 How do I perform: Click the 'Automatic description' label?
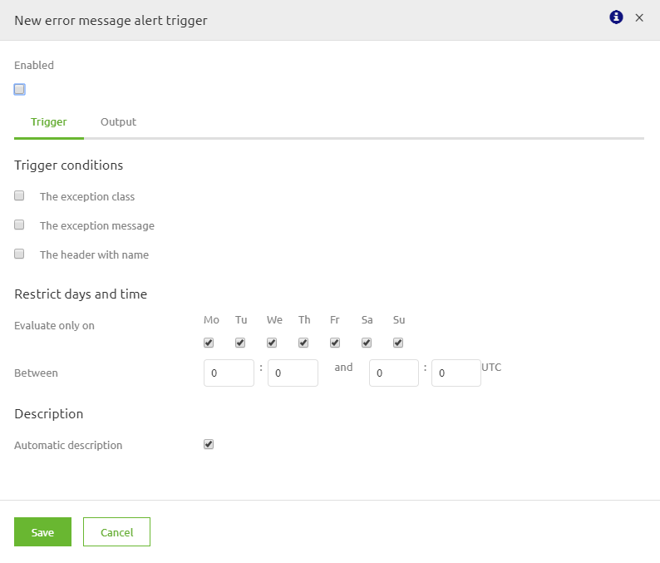point(68,445)
